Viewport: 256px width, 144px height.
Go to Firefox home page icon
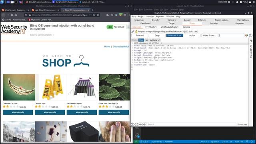click(x=16, y=15)
